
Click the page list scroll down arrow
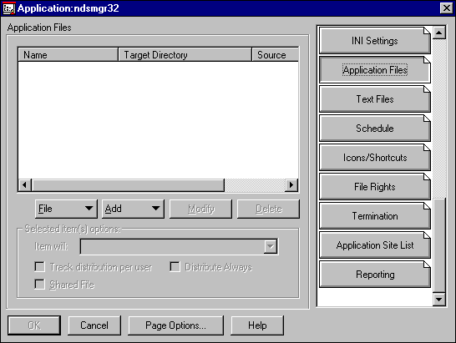pos(439,299)
